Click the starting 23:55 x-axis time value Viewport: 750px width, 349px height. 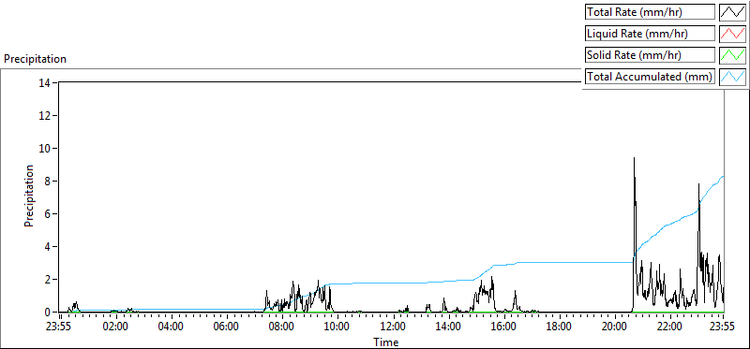coord(59,327)
